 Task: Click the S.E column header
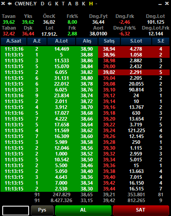tap(161, 41)
